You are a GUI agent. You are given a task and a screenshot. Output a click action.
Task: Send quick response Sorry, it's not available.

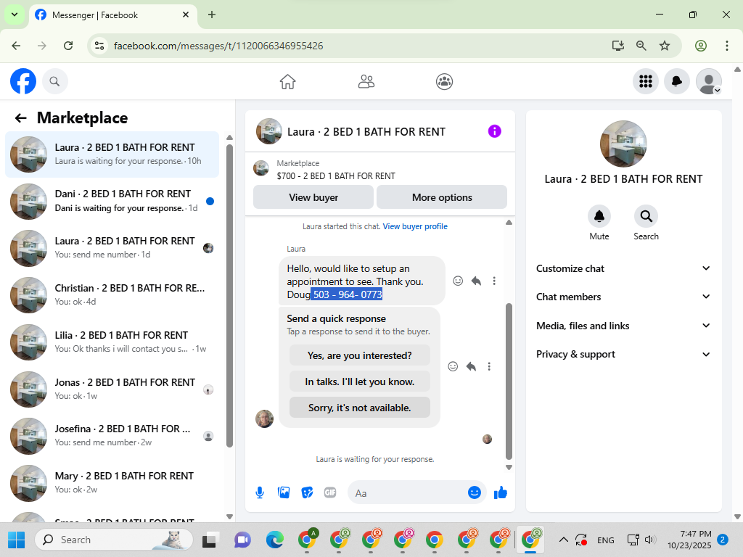360,408
